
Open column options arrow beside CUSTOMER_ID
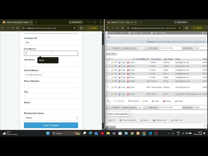coord(134,59)
